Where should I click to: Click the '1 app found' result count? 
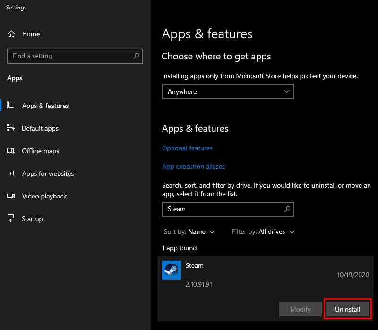(179, 248)
